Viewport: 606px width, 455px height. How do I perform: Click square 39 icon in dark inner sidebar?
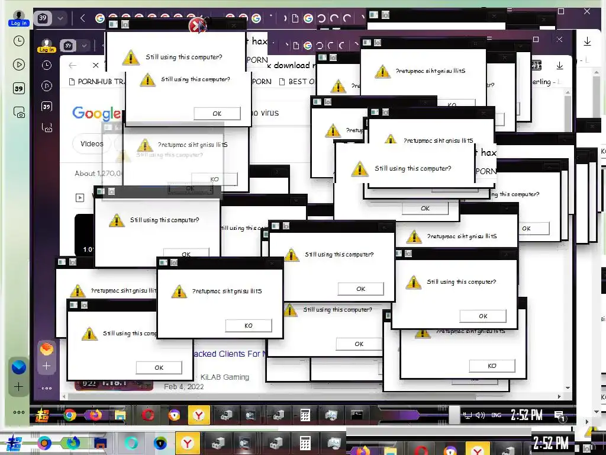pyautogui.click(x=46, y=107)
